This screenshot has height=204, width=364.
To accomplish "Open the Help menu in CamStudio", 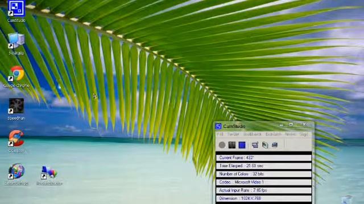I will 304,134.
